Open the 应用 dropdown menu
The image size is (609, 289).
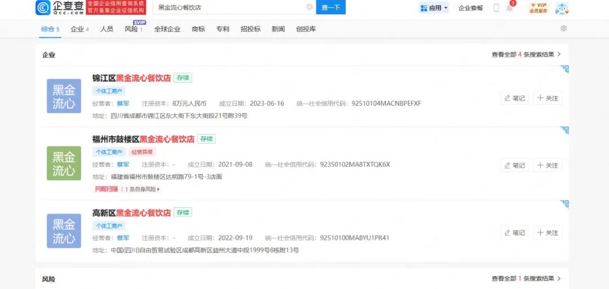434,8
